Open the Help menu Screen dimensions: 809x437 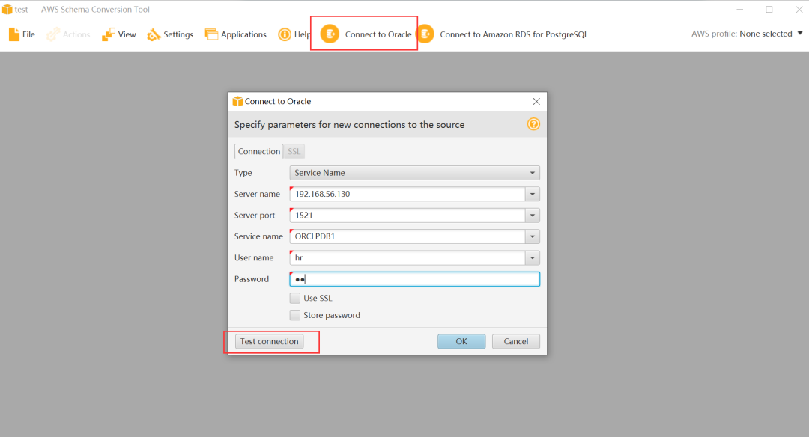[294, 34]
